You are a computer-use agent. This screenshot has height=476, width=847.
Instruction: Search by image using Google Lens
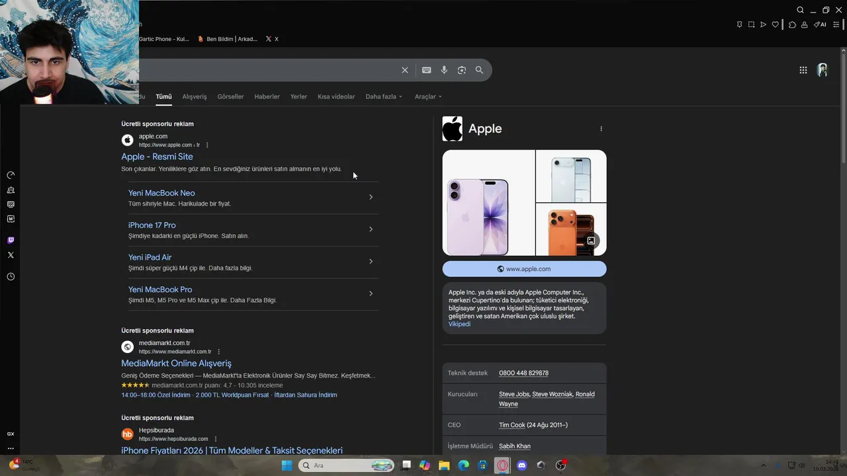click(462, 70)
